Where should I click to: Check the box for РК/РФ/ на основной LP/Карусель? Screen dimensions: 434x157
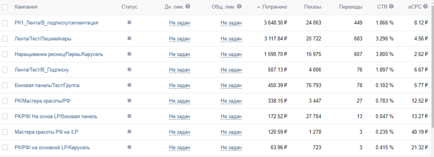pyautogui.click(x=5, y=148)
